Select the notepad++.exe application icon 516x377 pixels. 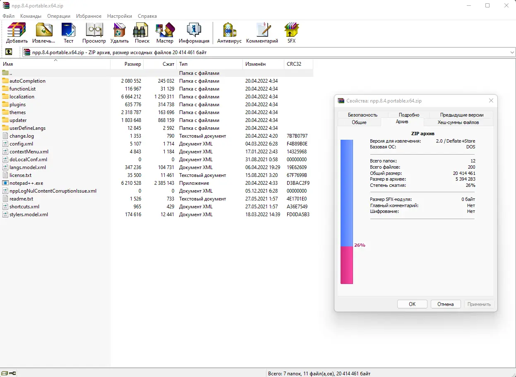point(5,183)
